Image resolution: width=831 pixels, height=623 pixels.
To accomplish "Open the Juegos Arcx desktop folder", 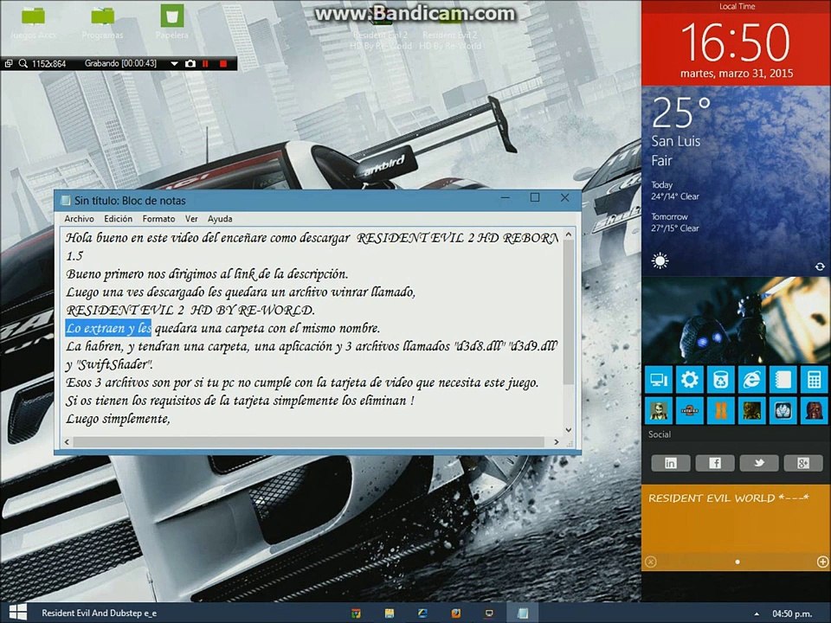I will point(33,21).
